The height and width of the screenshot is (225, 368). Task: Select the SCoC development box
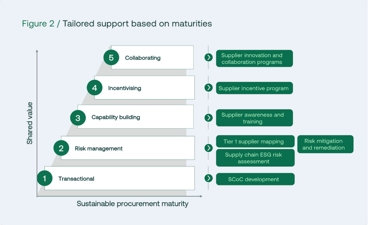[255, 179]
